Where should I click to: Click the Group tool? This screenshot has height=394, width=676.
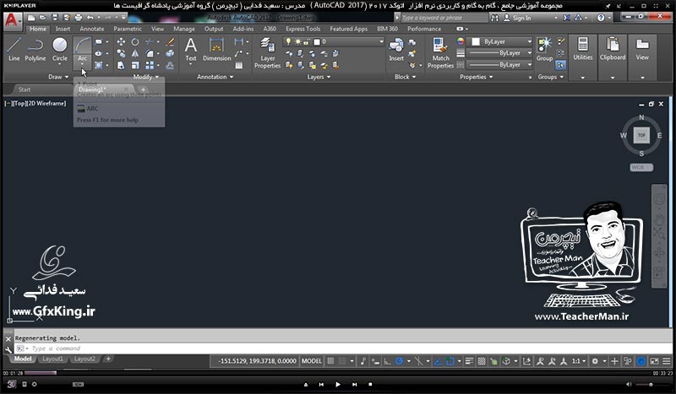click(544, 49)
